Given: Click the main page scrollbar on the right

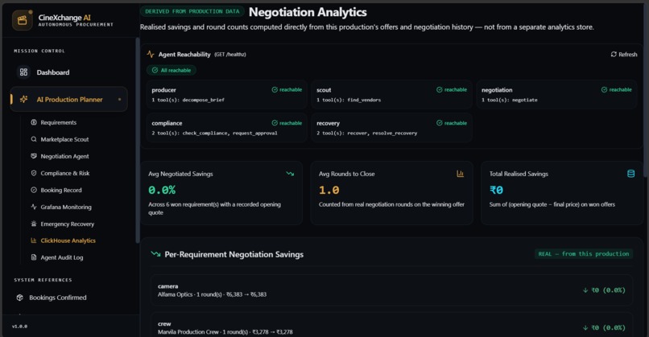Looking at the screenshot, I should point(646,91).
